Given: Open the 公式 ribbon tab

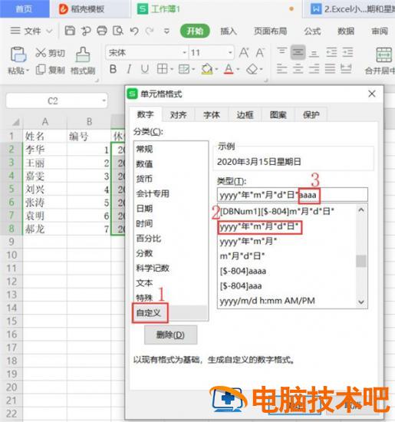Looking at the screenshot, I should pyautogui.click(x=312, y=31).
